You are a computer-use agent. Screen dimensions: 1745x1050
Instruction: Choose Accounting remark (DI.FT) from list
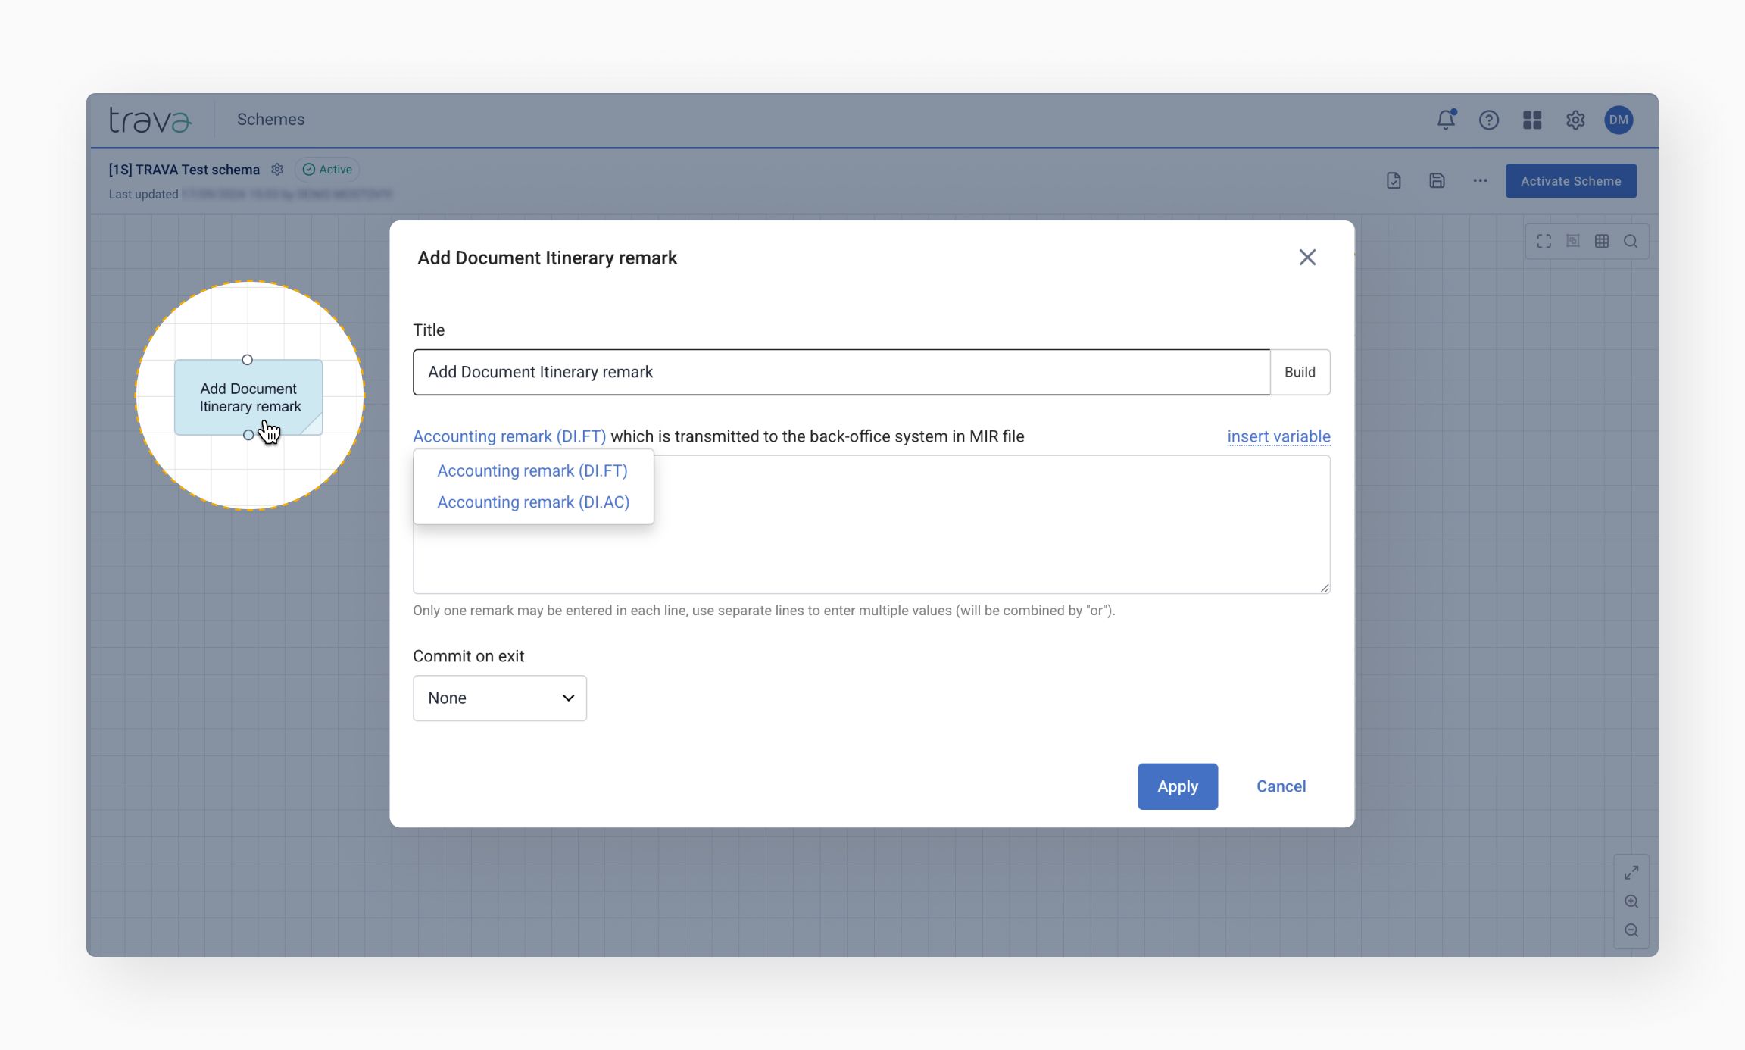pyautogui.click(x=532, y=470)
